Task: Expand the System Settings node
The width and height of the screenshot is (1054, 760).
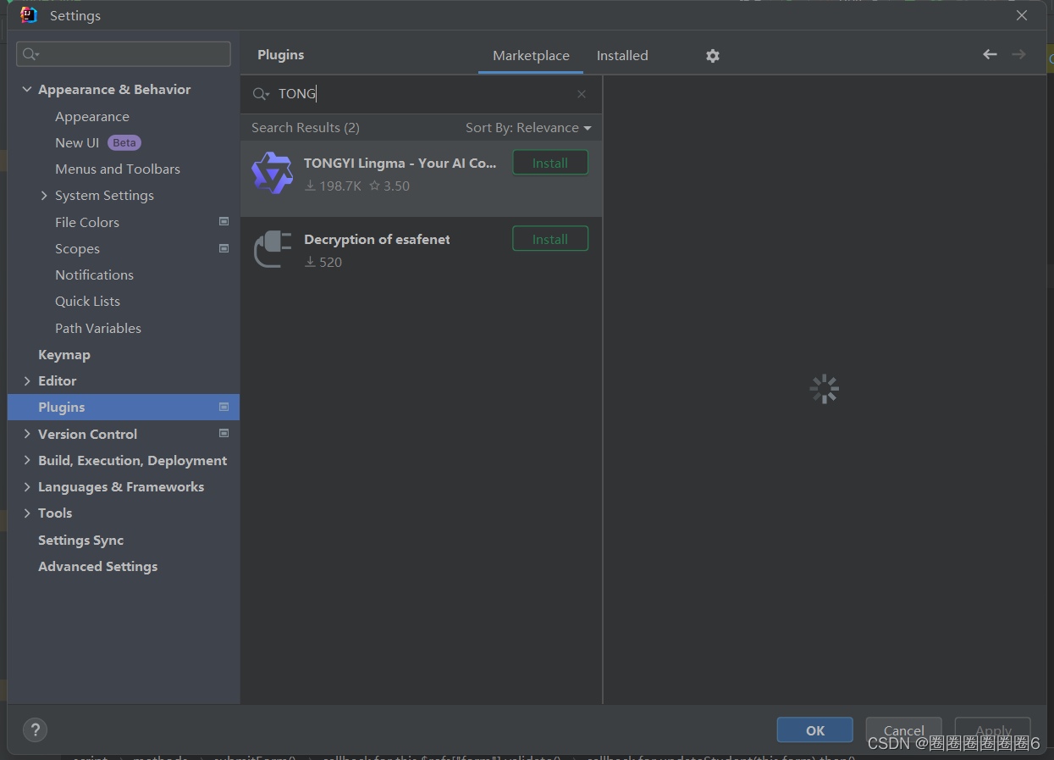Action: tap(44, 196)
